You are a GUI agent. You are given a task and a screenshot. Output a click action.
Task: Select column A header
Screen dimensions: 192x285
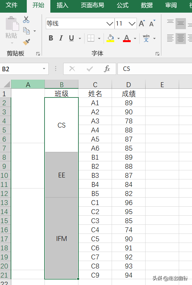coord(28,84)
